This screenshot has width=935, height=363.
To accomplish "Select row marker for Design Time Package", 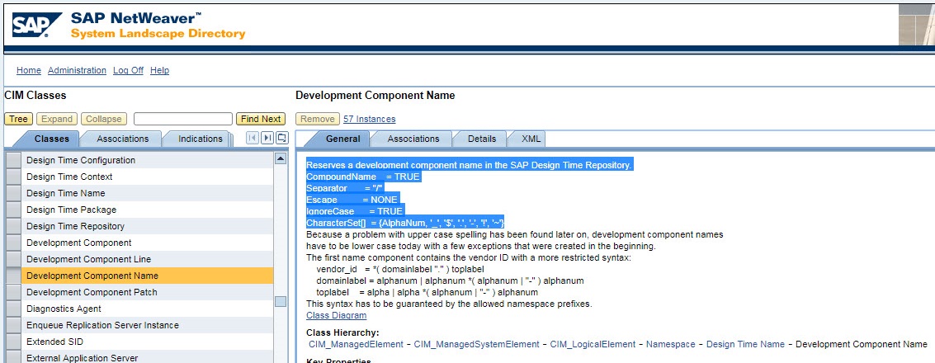I will point(13,210).
